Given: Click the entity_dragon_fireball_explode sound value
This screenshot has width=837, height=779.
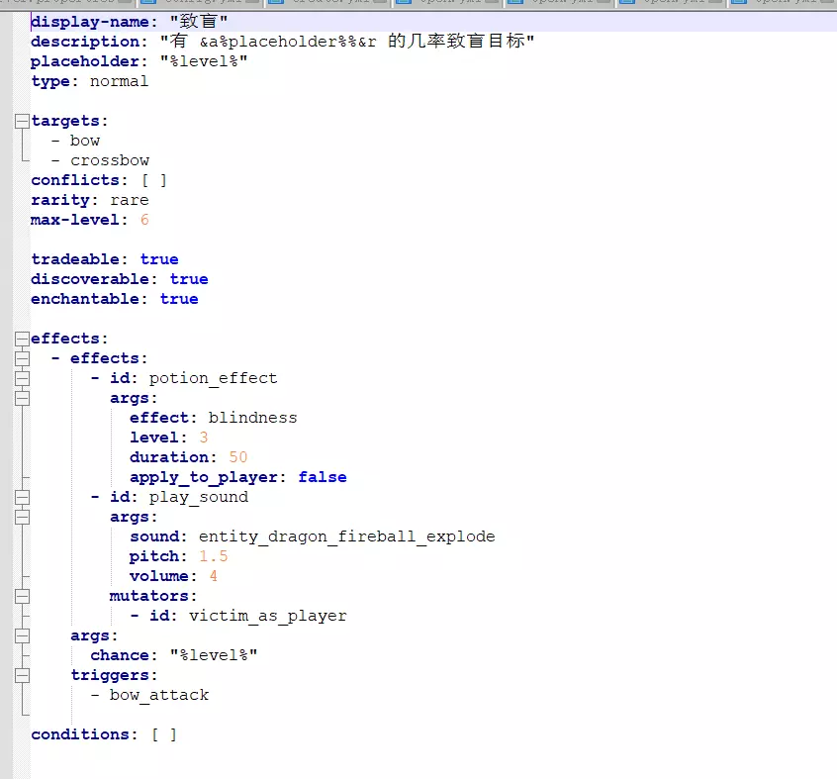Looking at the screenshot, I should click(347, 536).
